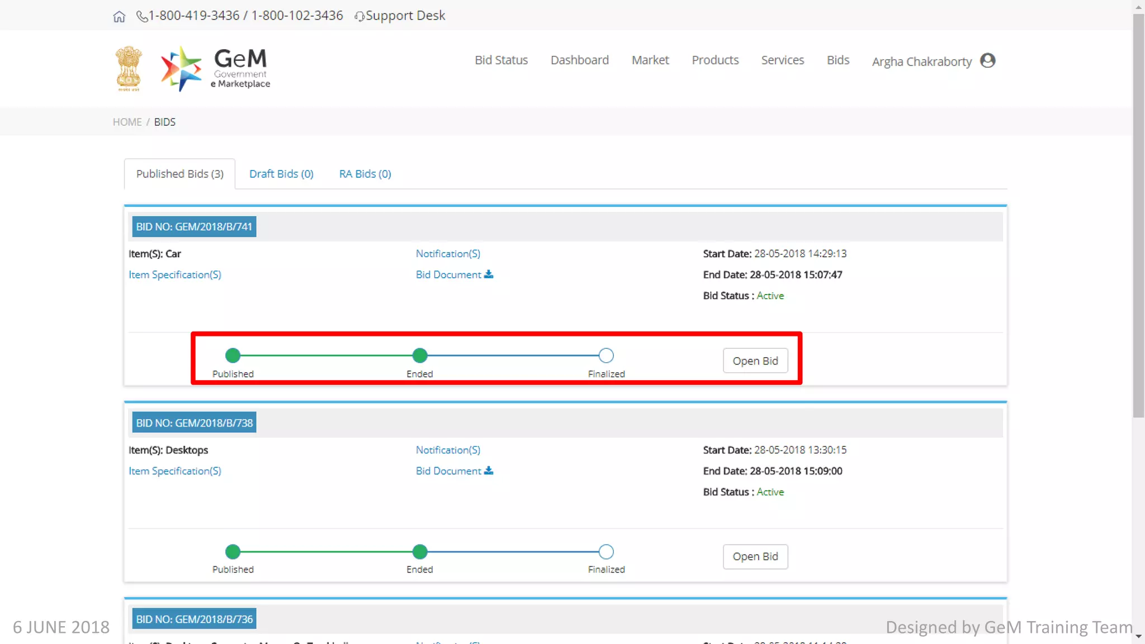Viewport: 1145px width, 644px height.
Task: Download Bid Document for bid 741
Action: [454, 274]
